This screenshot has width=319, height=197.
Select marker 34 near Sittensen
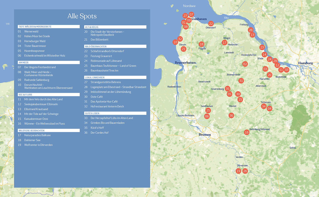click(x=264, y=106)
